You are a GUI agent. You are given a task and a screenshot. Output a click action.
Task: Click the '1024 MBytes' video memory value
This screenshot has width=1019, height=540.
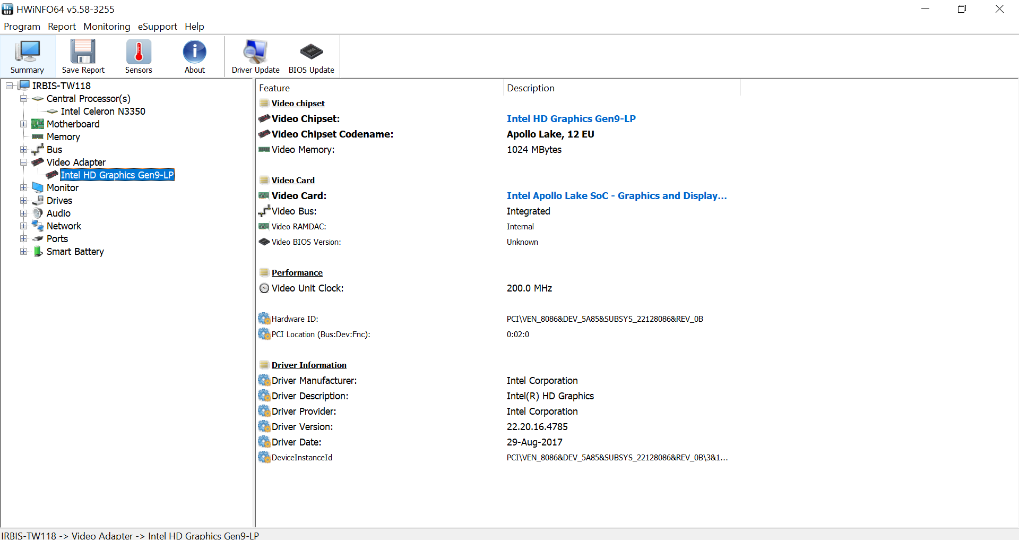tap(534, 150)
